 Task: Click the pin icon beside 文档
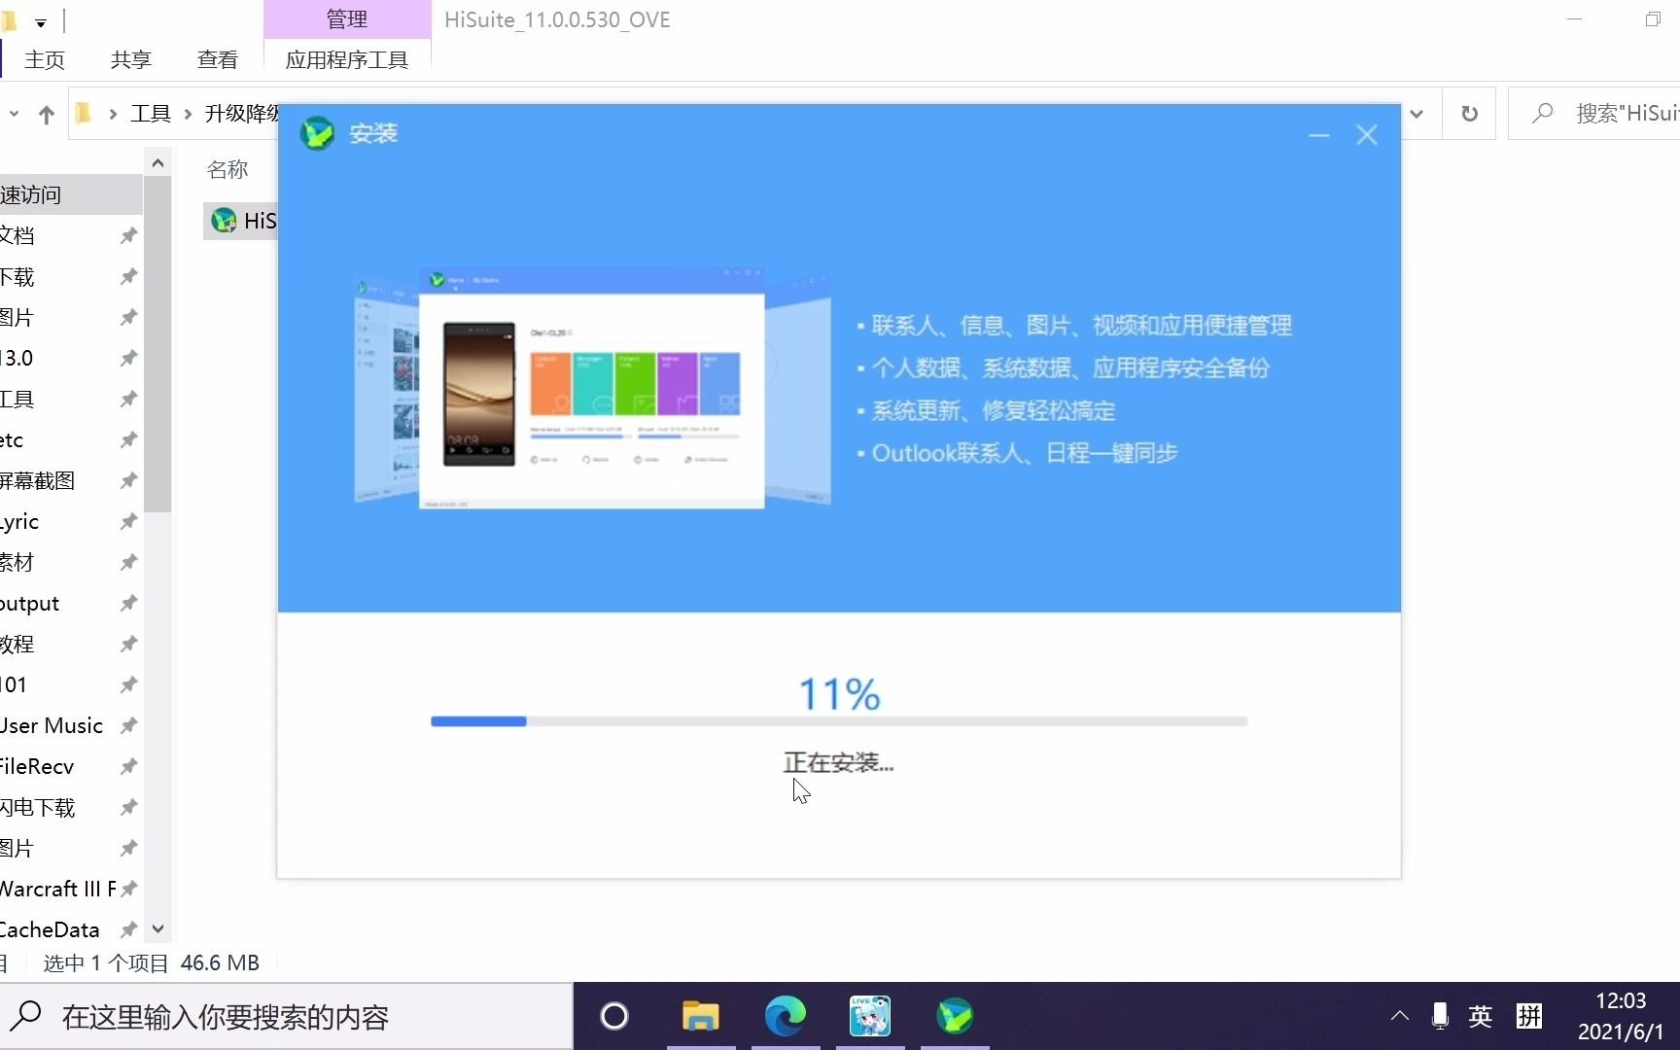(128, 235)
